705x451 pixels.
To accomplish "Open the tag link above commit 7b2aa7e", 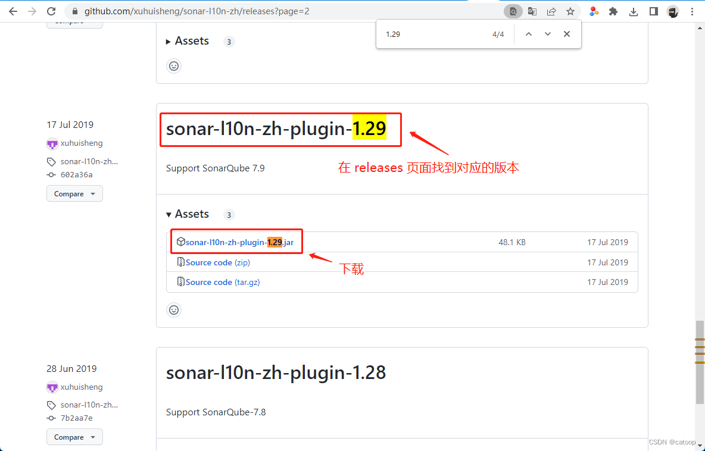I will click(89, 405).
